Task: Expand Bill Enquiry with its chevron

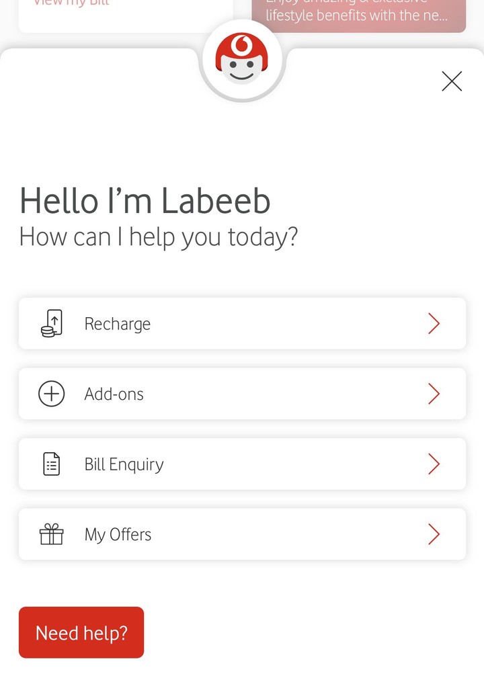Action: tap(434, 464)
